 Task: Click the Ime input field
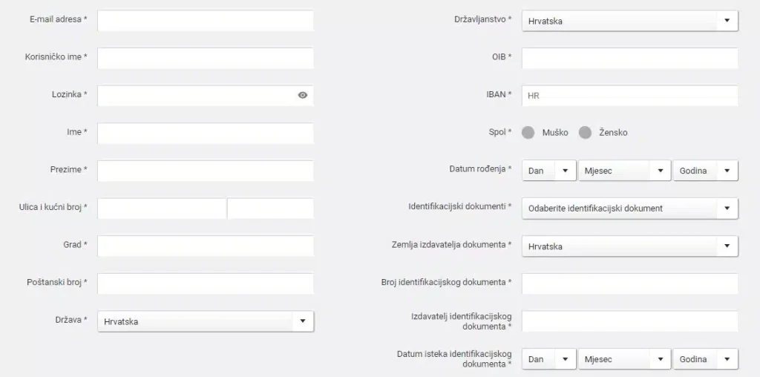click(x=206, y=134)
